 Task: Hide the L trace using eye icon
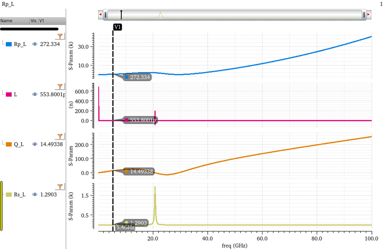[35, 94]
